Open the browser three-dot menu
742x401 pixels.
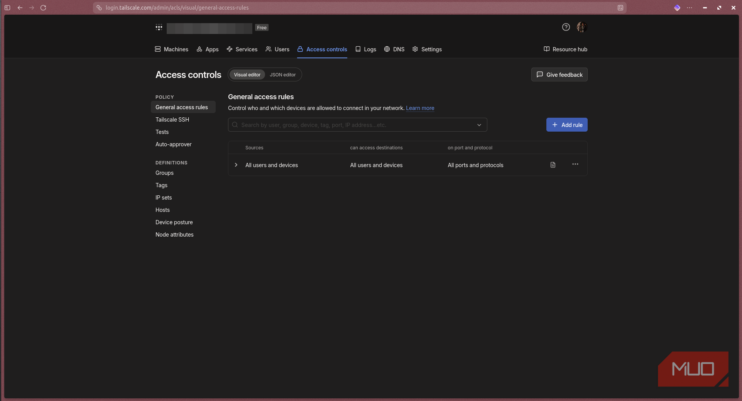point(690,8)
